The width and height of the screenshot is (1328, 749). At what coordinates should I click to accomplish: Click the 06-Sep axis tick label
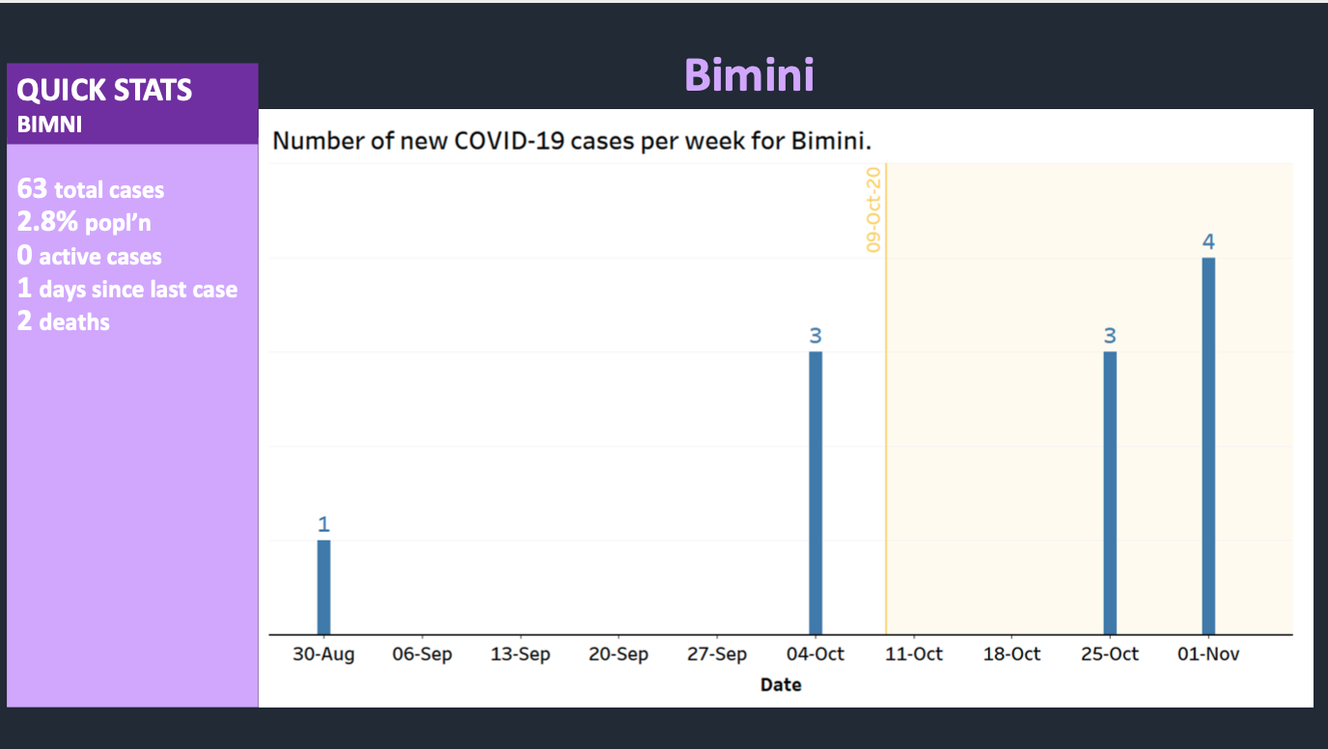pos(422,654)
